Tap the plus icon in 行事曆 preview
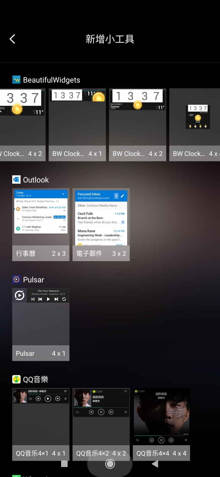Viewport: 220px width, 477px height. click(63, 194)
